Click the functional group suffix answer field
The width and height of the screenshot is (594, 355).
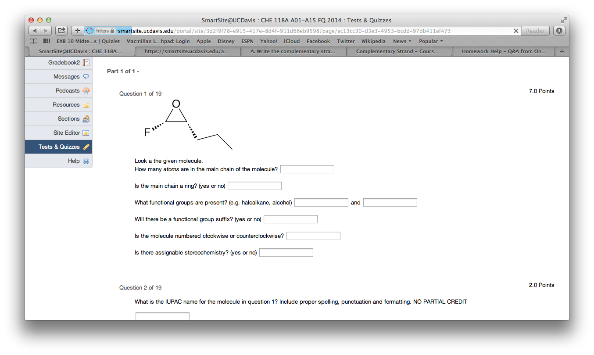pos(290,219)
